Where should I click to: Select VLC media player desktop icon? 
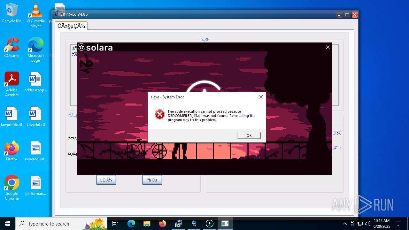pos(35,15)
